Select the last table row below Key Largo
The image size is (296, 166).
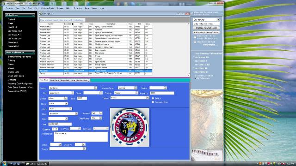[x=96, y=74]
